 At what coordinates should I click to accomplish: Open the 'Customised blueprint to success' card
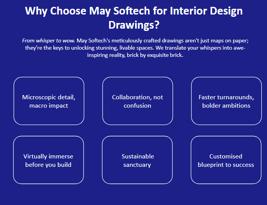pos(226,160)
